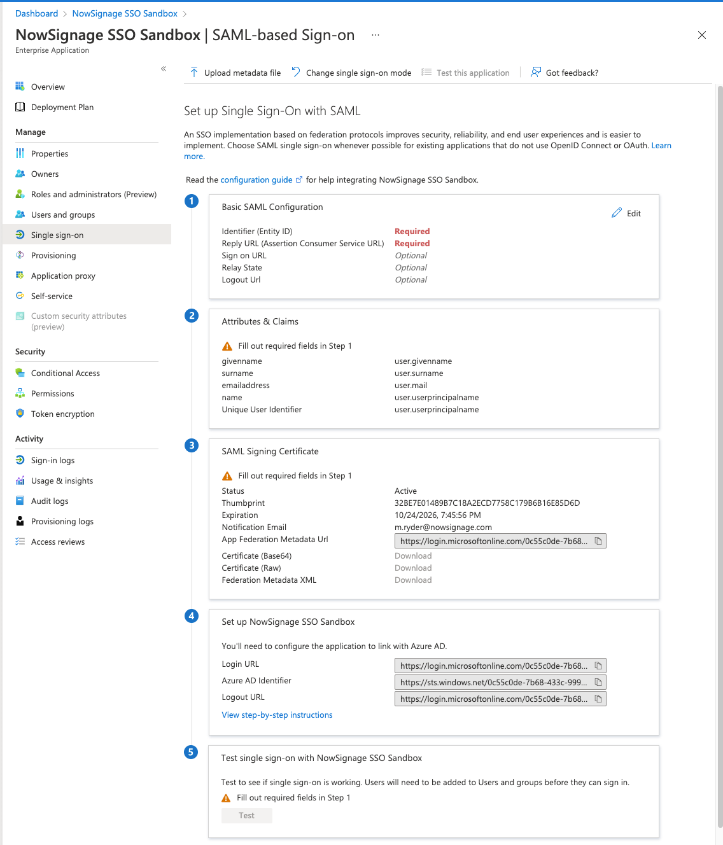
Task: Select Conditional Access under Security
Action: (x=65, y=374)
